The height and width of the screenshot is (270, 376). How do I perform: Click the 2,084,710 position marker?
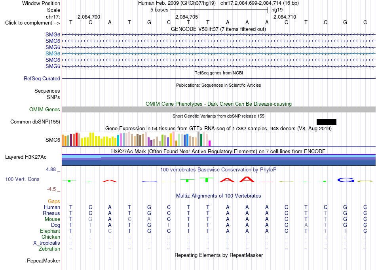tap(285, 17)
